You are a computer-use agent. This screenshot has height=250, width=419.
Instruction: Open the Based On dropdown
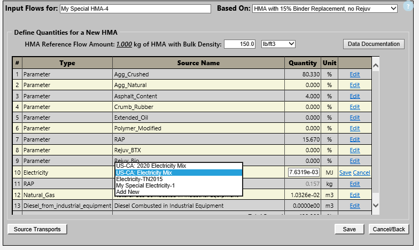324,9
